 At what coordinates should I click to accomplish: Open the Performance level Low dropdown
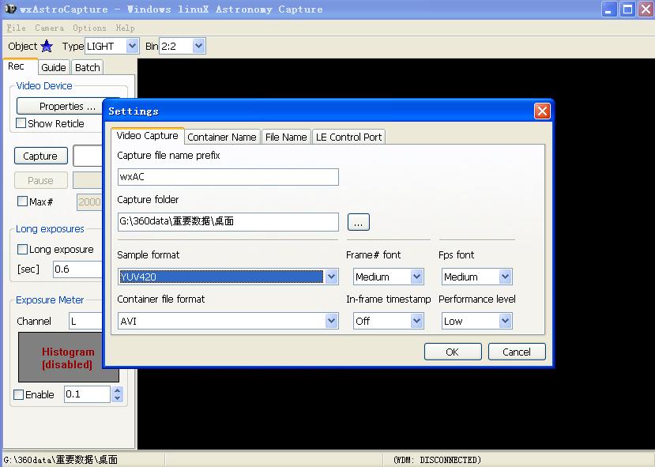pyautogui.click(x=505, y=321)
